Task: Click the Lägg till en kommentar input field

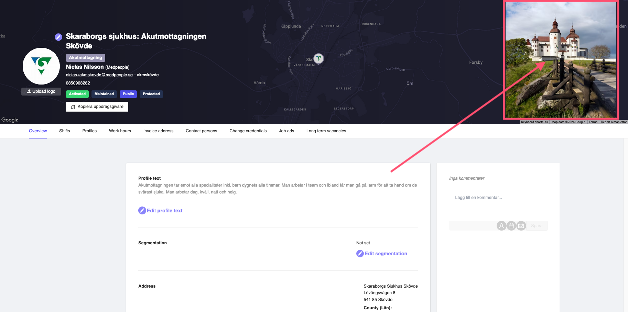Action: point(478,197)
